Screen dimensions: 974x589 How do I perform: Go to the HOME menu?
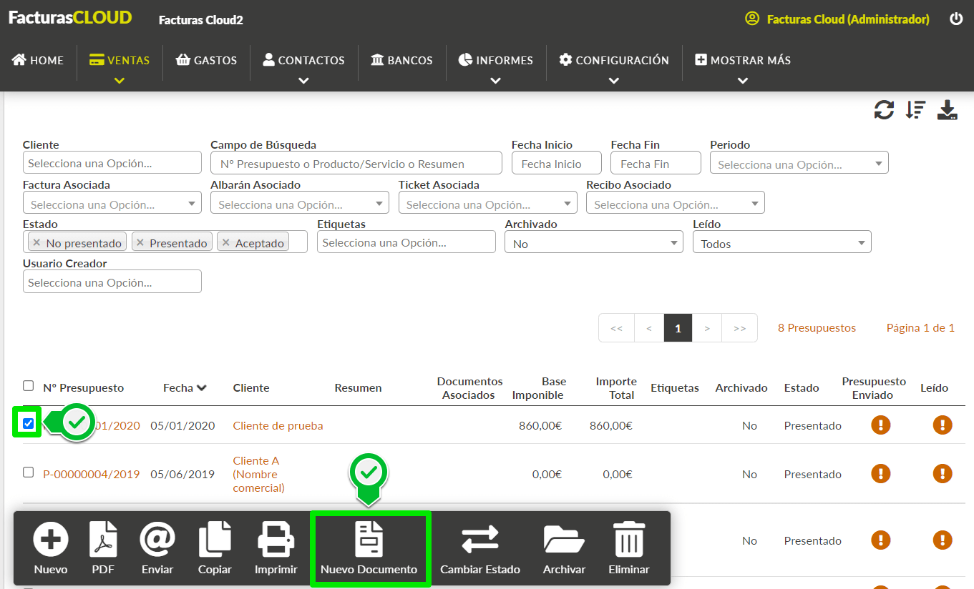(x=38, y=60)
